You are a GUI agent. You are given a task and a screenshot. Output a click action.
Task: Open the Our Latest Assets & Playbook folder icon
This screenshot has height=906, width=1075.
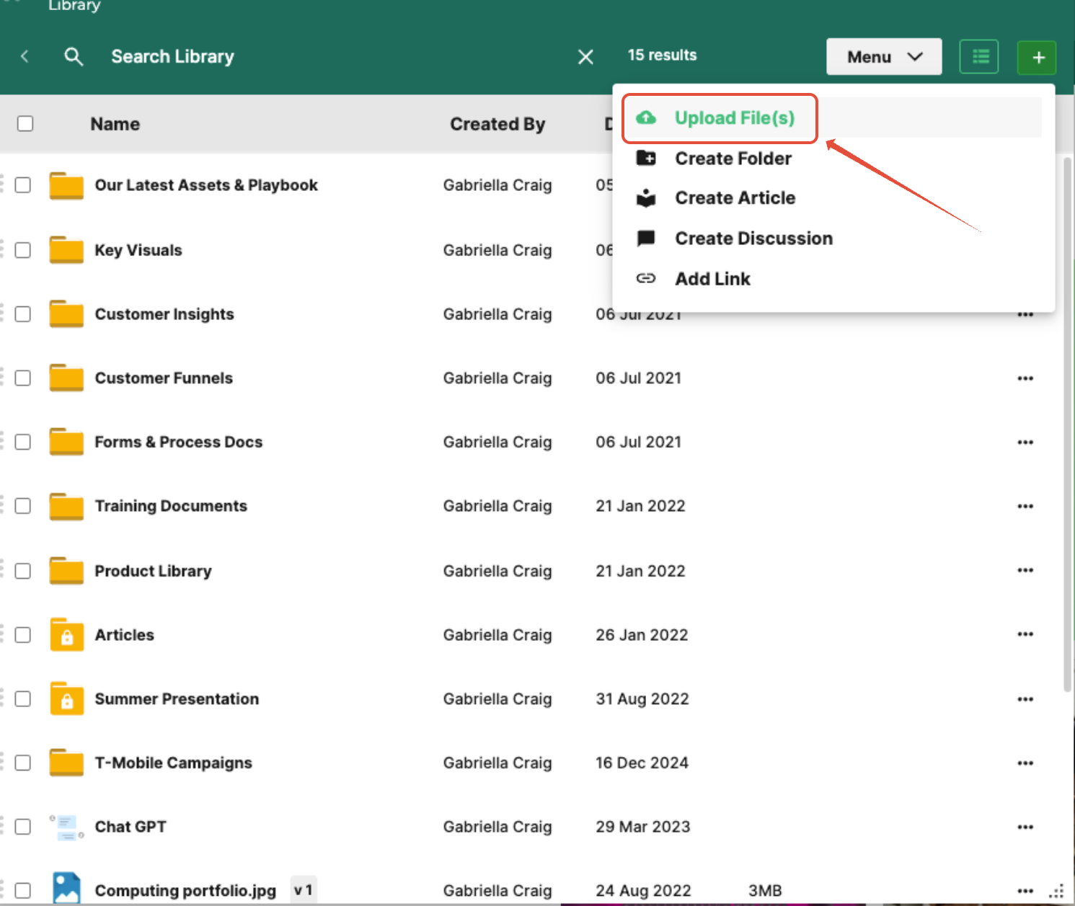pyautogui.click(x=66, y=185)
